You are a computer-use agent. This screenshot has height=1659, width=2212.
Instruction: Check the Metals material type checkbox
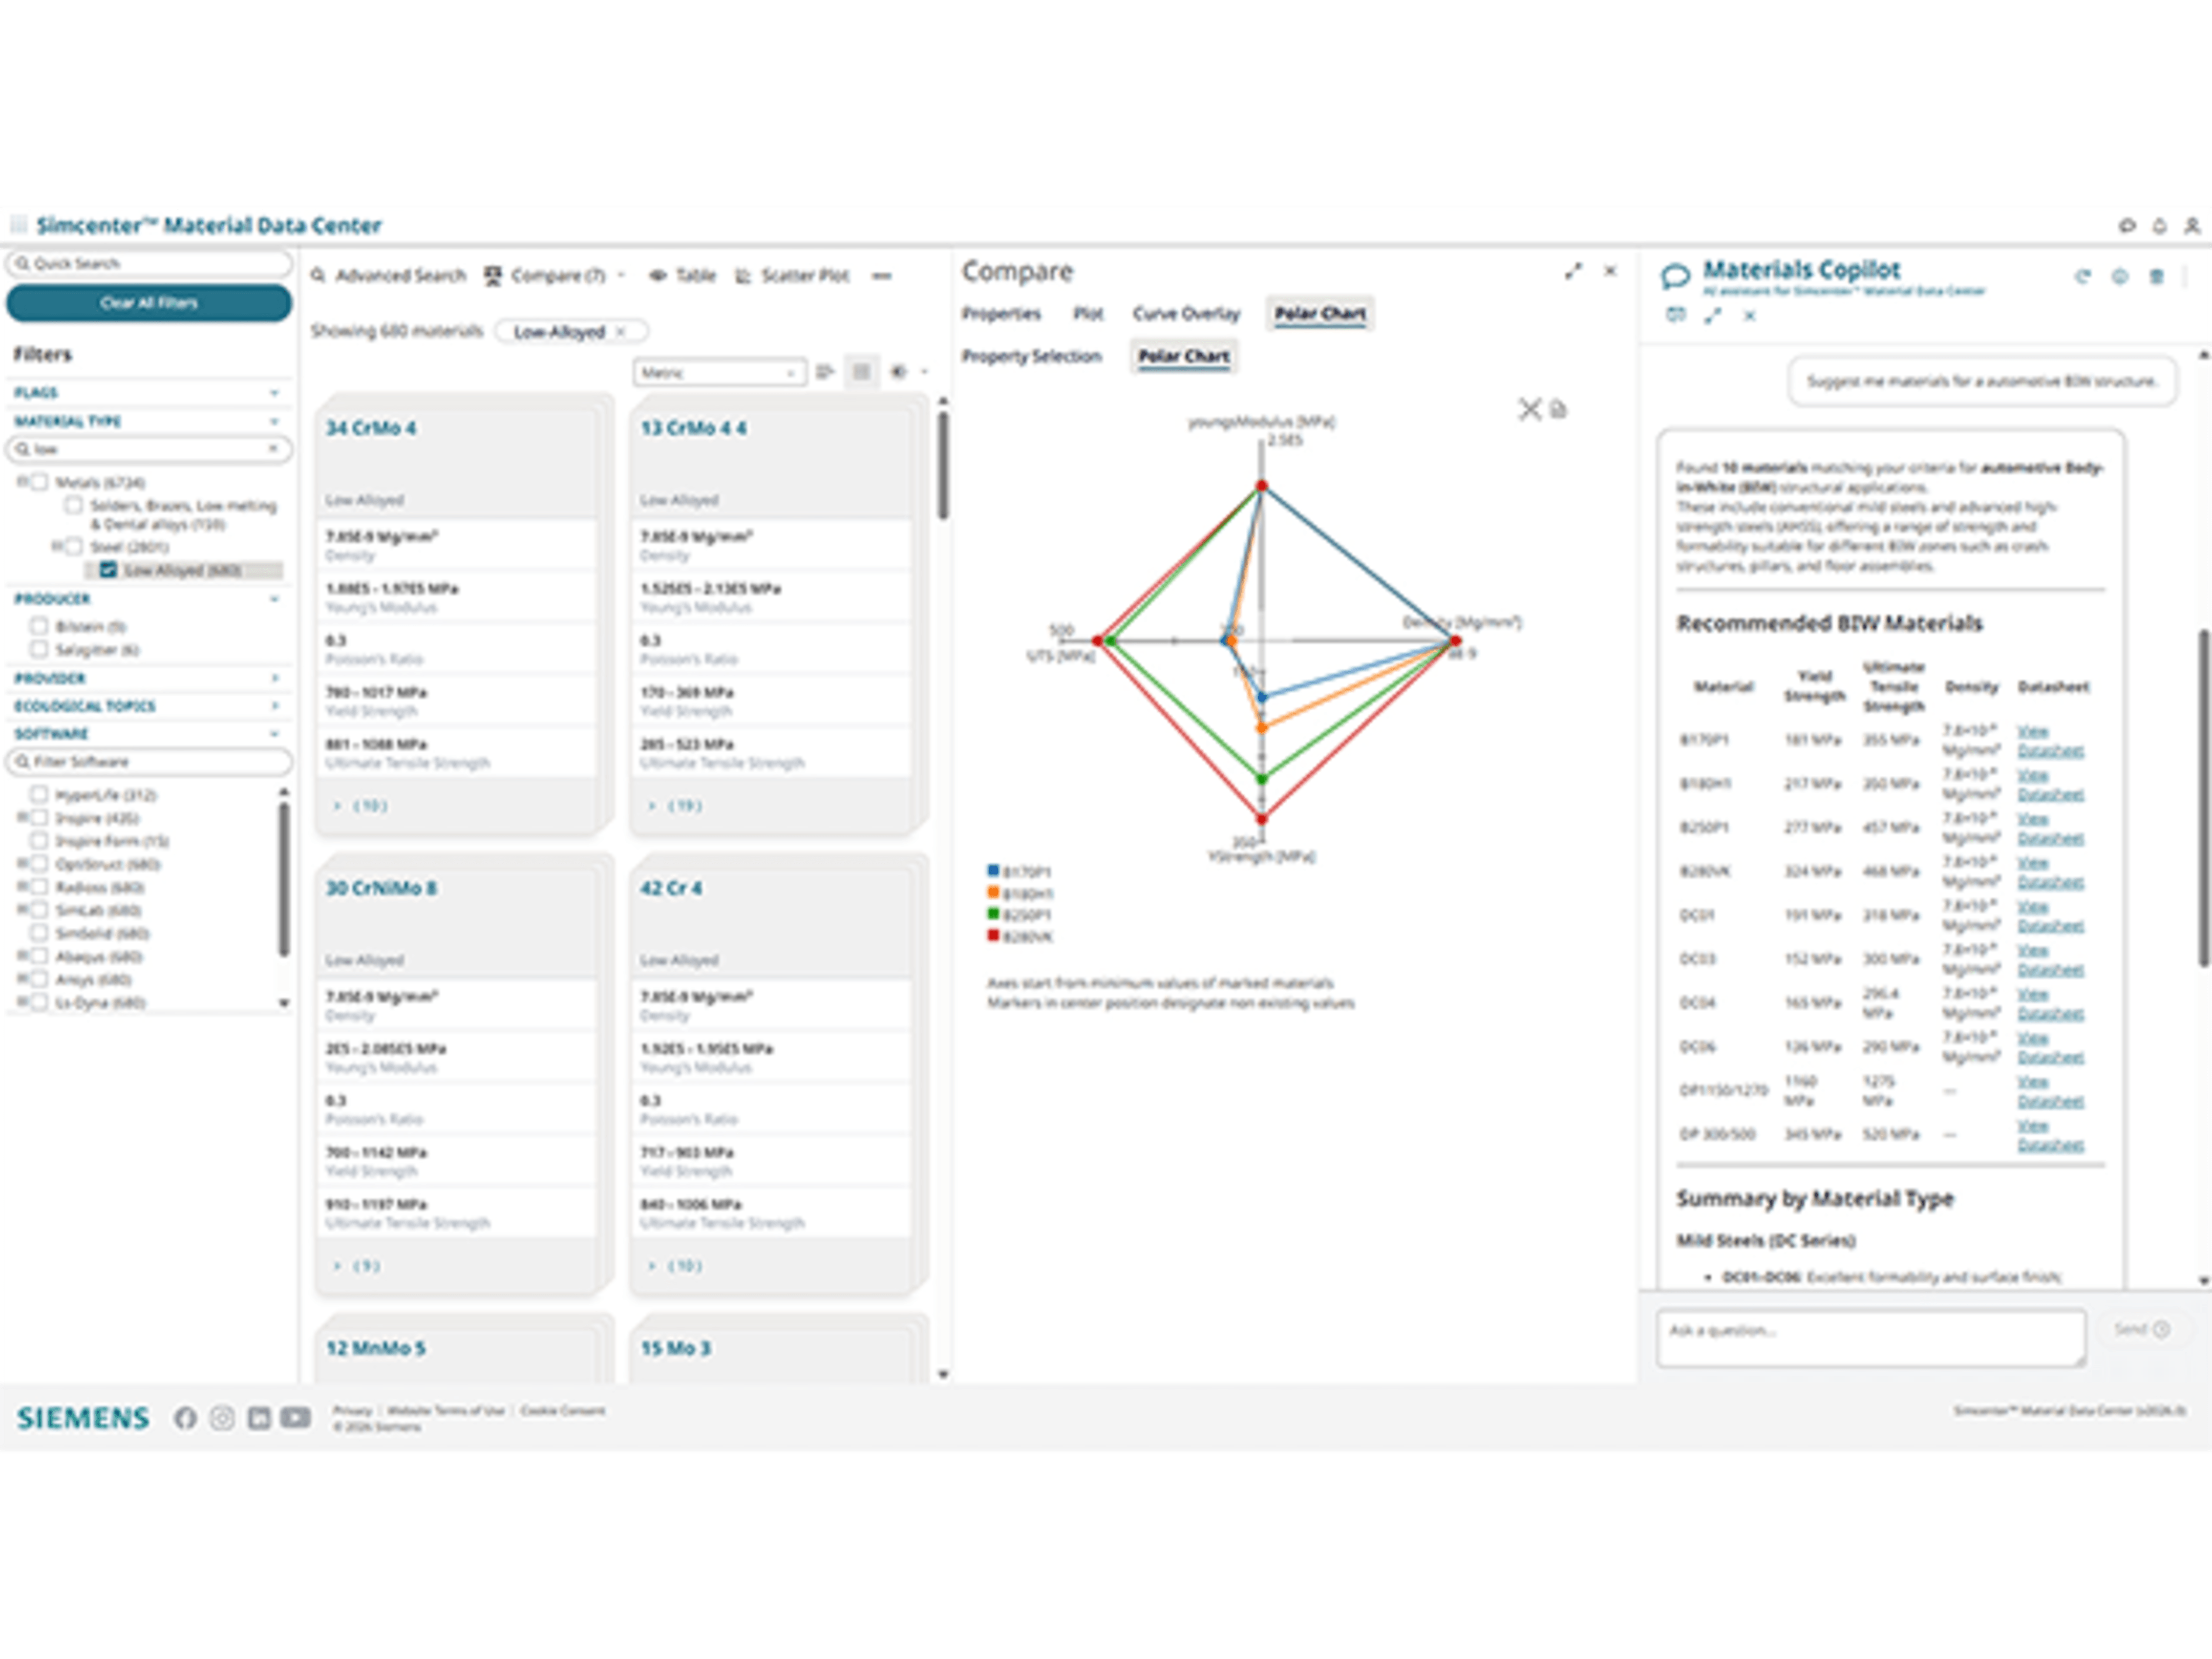[x=39, y=482]
